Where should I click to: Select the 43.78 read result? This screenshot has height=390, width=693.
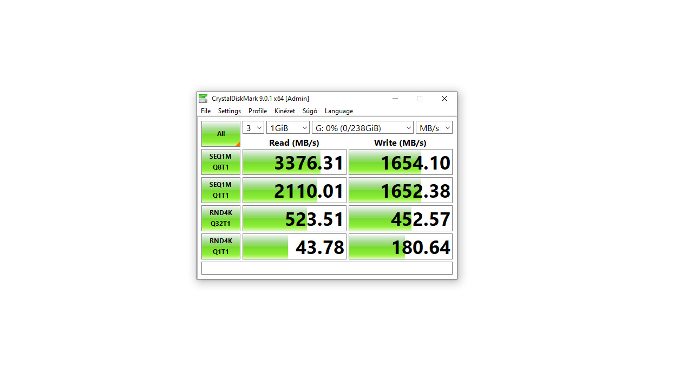tap(295, 246)
